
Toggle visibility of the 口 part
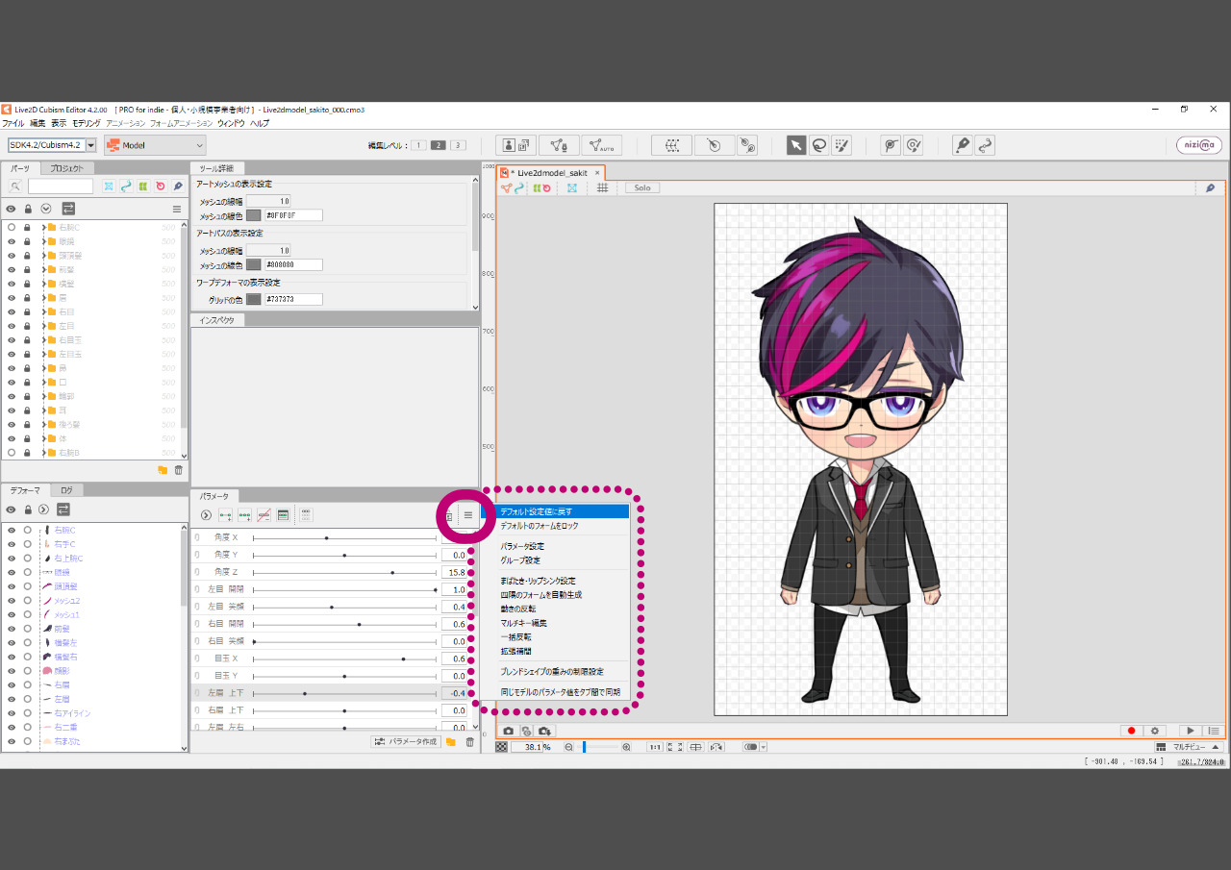point(12,383)
